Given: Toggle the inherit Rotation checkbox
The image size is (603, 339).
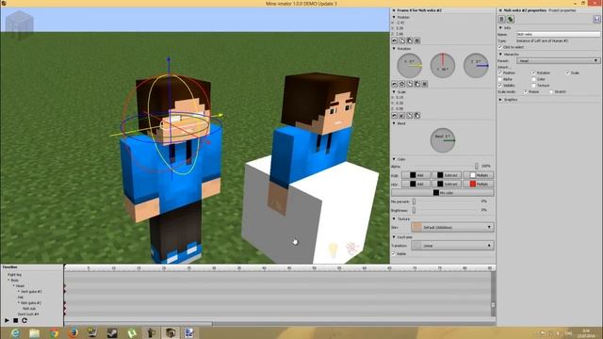Looking at the screenshot, I should [534, 73].
